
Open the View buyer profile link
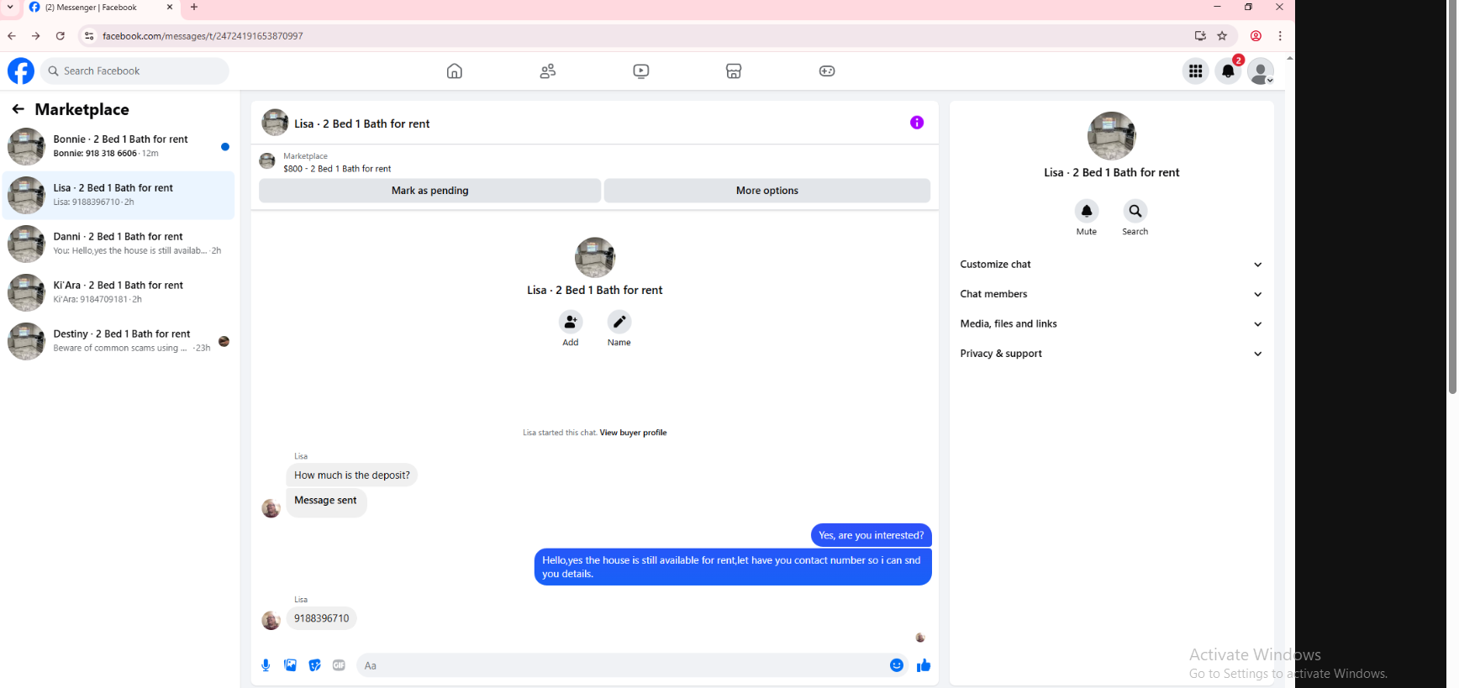coord(633,433)
